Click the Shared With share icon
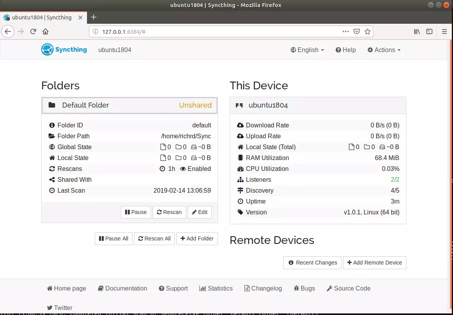453x315 pixels. click(52, 179)
